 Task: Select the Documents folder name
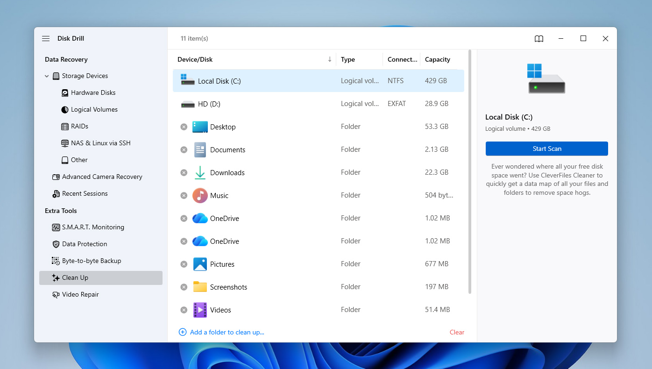[228, 150]
